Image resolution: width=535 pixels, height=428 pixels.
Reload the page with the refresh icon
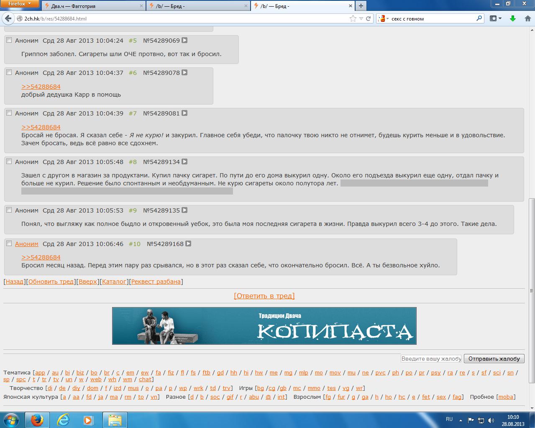[x=369, y=18]
